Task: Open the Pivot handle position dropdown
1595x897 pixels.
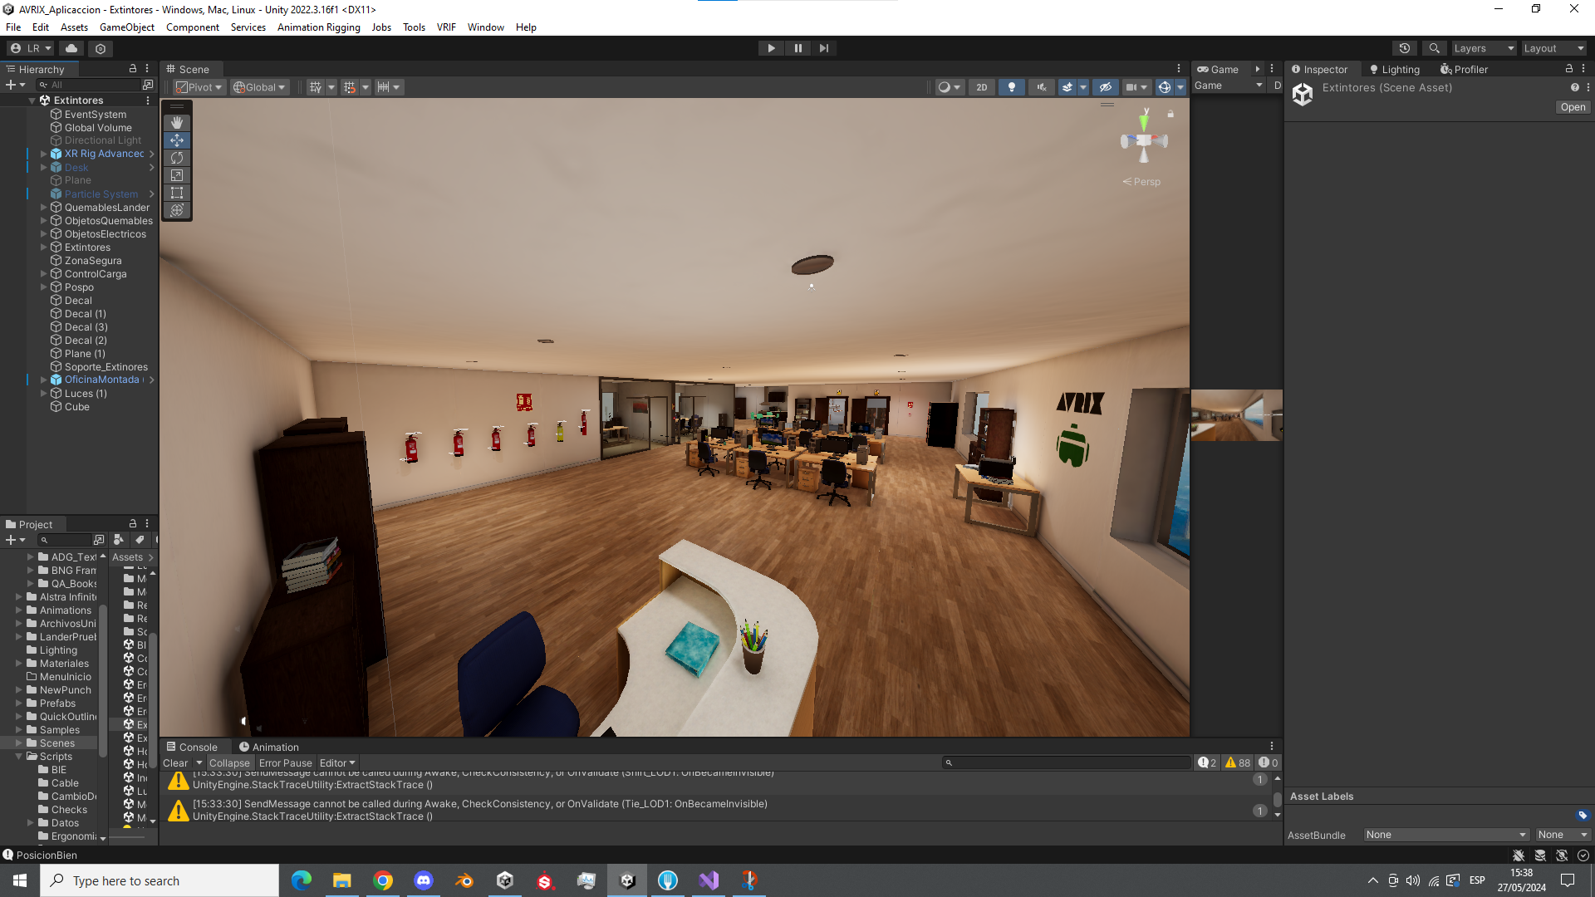Action: [x=199, y=87]
